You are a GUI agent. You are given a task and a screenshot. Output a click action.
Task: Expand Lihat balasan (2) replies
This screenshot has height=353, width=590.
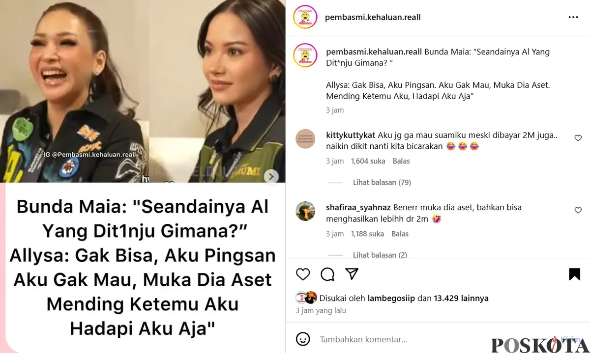pos(380,255)
